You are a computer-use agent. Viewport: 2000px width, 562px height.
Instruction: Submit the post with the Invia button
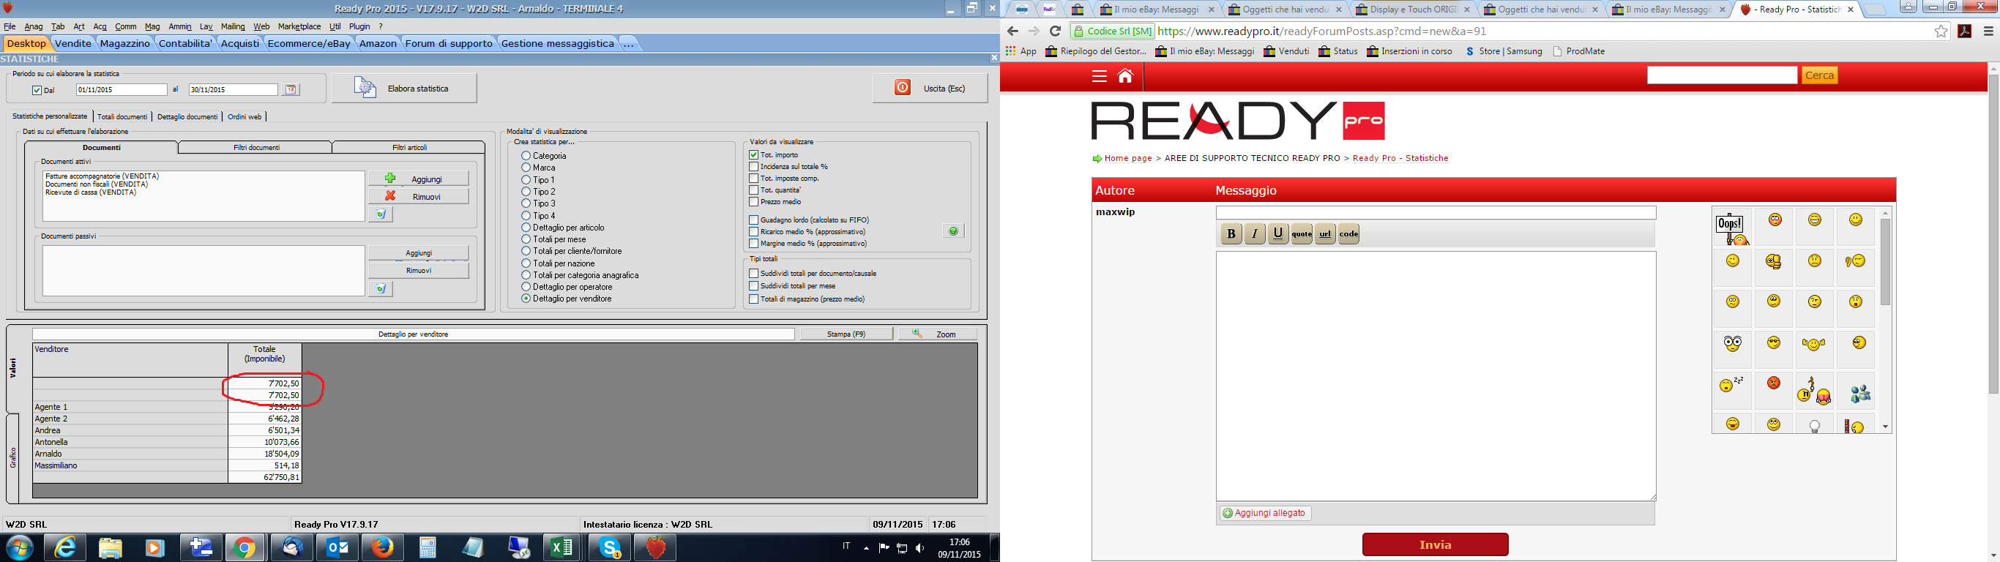point(1435,545)
